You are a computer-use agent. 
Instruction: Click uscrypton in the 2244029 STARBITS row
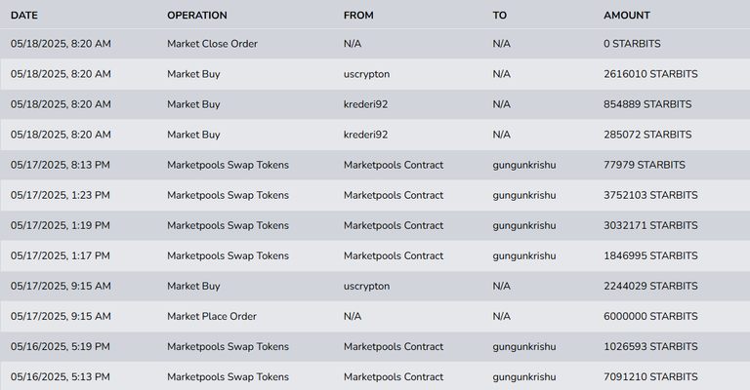(366, 286)
